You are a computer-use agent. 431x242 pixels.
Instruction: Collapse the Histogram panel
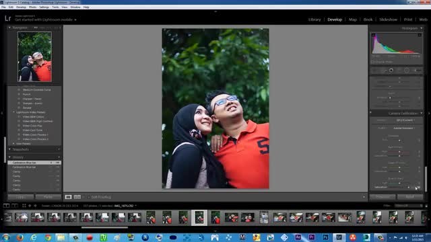(x=422, y=28)
